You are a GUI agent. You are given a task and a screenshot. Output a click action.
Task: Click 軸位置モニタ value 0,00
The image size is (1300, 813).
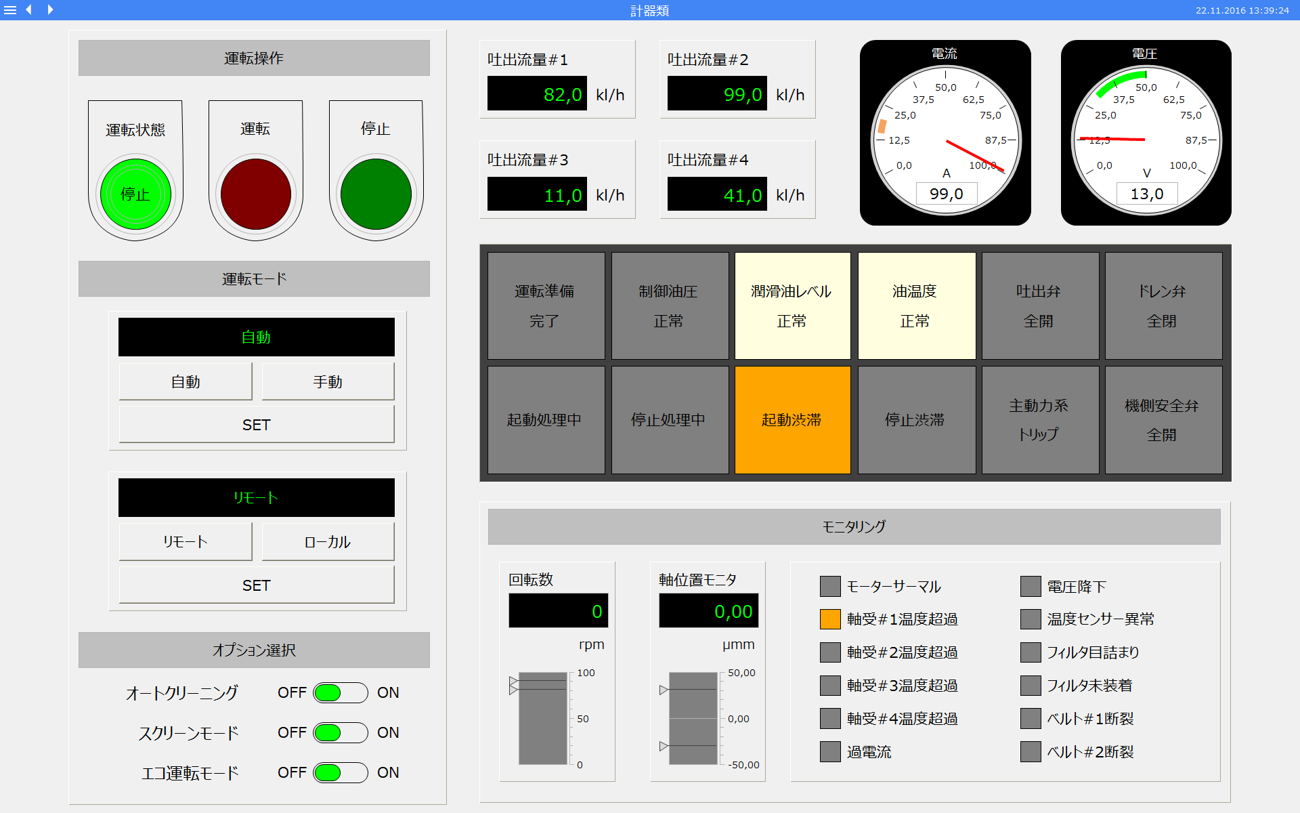(x=709, y=611)
